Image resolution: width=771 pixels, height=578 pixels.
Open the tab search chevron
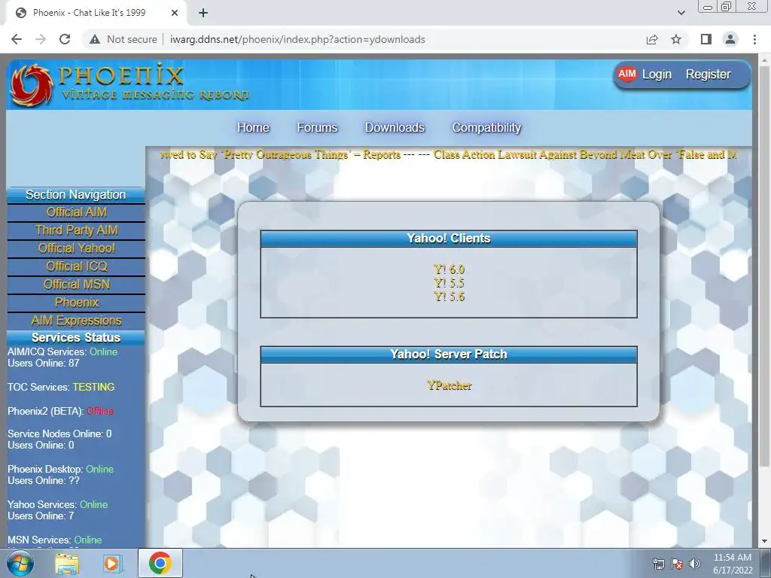click(x=681, y=13)
